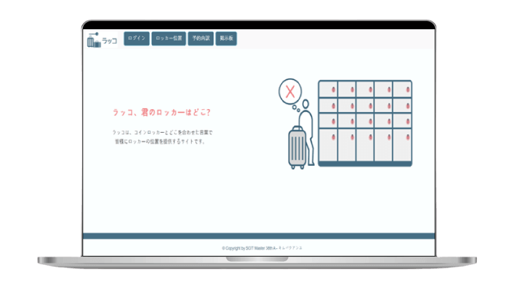
Task: Select the center locker in second row
Action: 365,106
